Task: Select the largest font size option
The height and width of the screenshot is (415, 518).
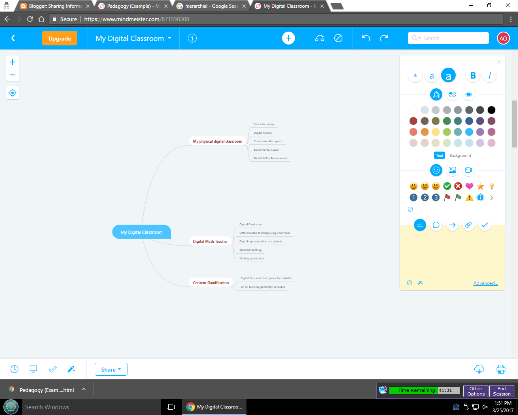Action: pyautogui.click(x=448, y=75)
